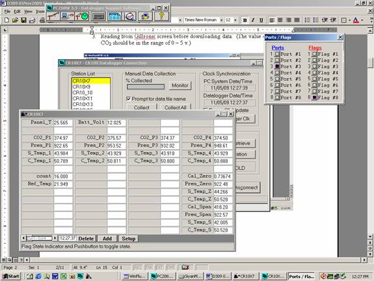Toggle Bold formatting in Word
Image resolution: width=374 pixels, height=281 pixels.
pyautogui.click(x=245, y=20)
